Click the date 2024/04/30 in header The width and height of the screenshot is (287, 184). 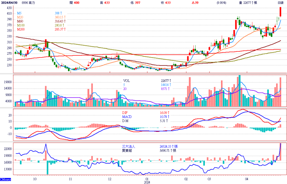(9, 3)
